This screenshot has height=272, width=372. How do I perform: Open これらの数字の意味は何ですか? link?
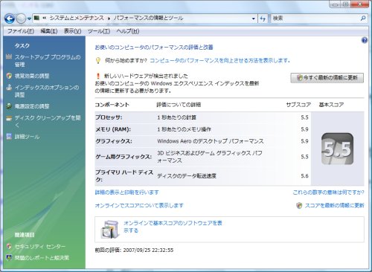pyautogui.click(x=328, y=192)
